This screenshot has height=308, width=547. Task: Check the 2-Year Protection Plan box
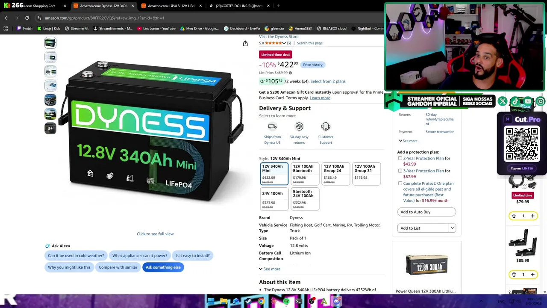pyautogui.click(x=400, y=158)
